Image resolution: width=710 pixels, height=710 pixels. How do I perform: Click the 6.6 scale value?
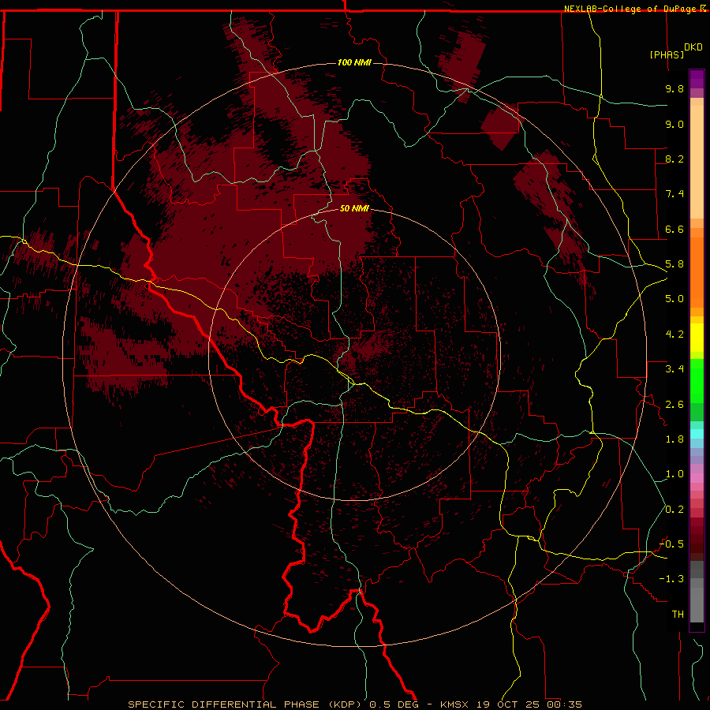[674, 229]
